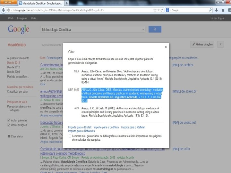Click the Criar alerta envelope icon

[x=9, y=136]
